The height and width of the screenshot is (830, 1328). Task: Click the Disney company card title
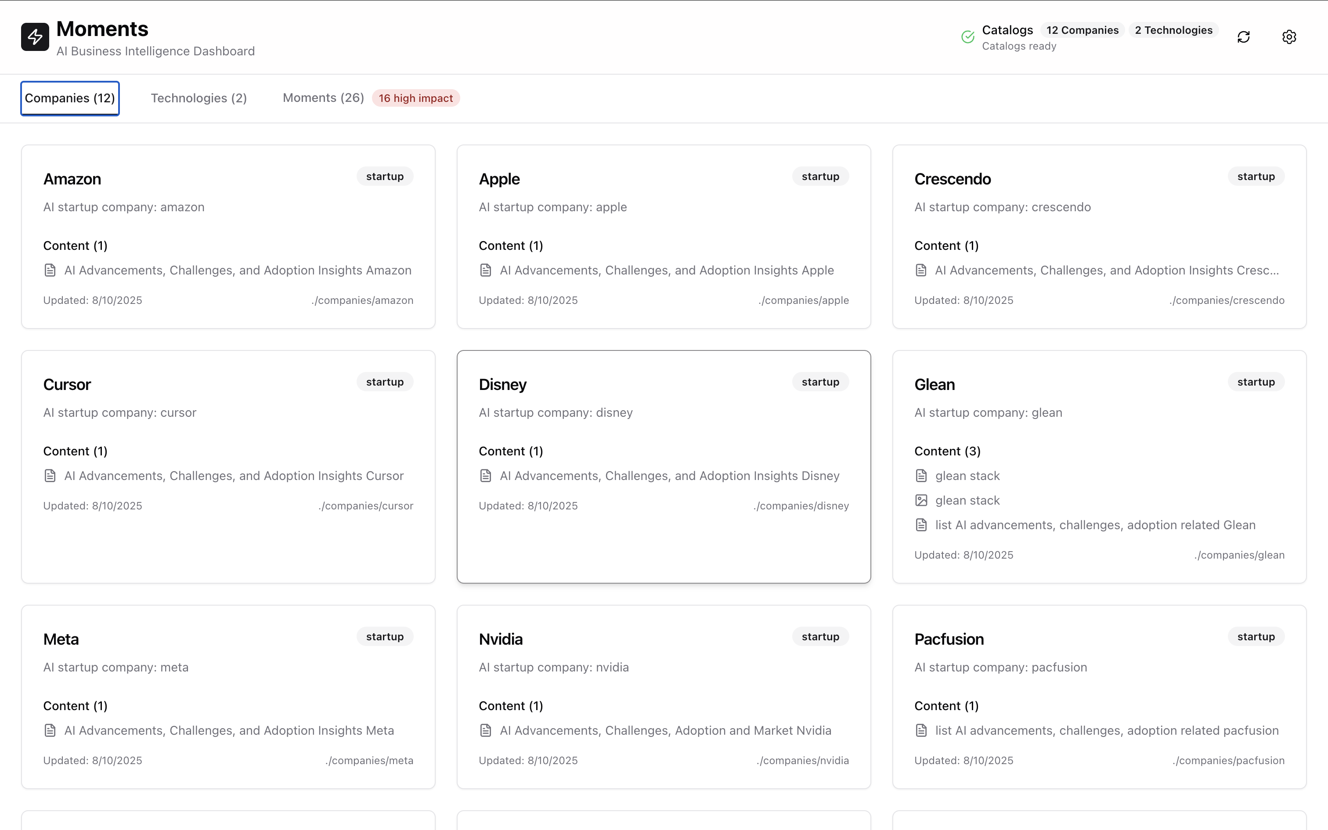coord(502,384)
